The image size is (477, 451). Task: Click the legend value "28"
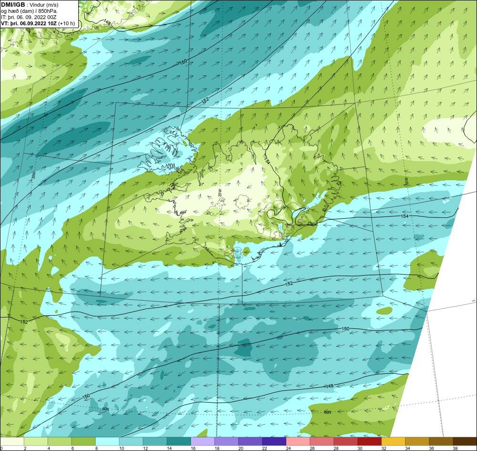pyautogui.click(x=336, y=448)
